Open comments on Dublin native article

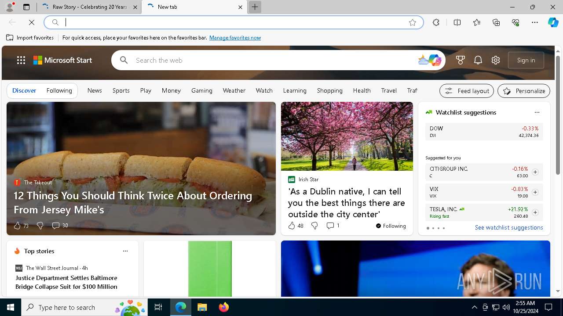(x=333, y=226)
